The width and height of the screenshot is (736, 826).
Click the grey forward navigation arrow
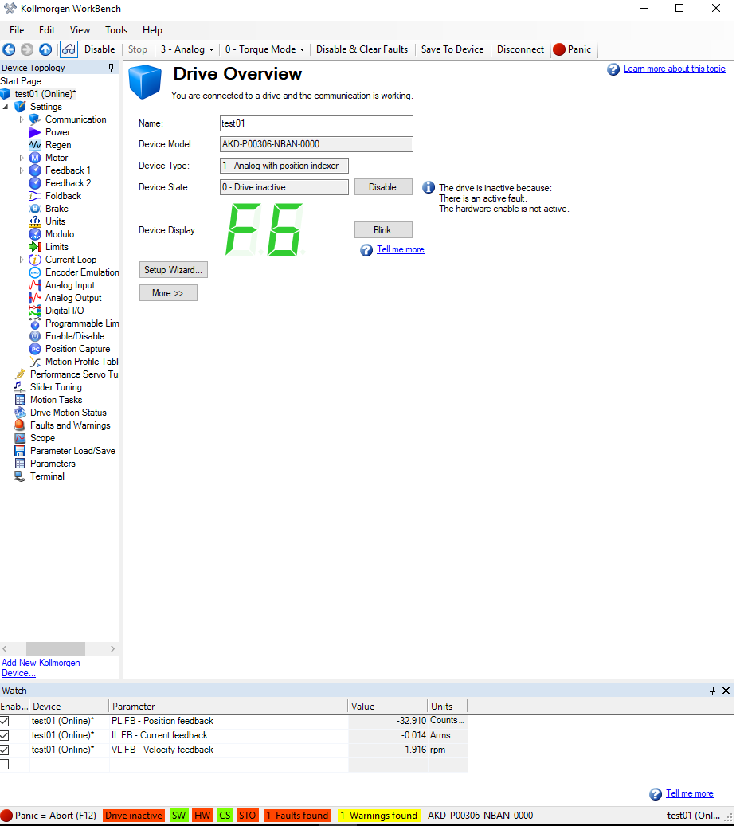[x=27, y=49]
